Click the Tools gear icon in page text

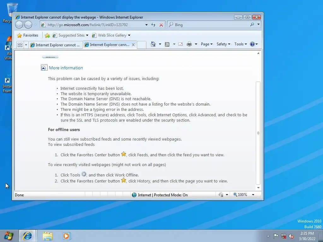click(x=84, y=174)
